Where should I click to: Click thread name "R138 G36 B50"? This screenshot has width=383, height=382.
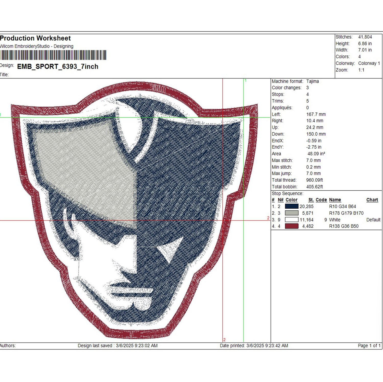coord(344,226)
